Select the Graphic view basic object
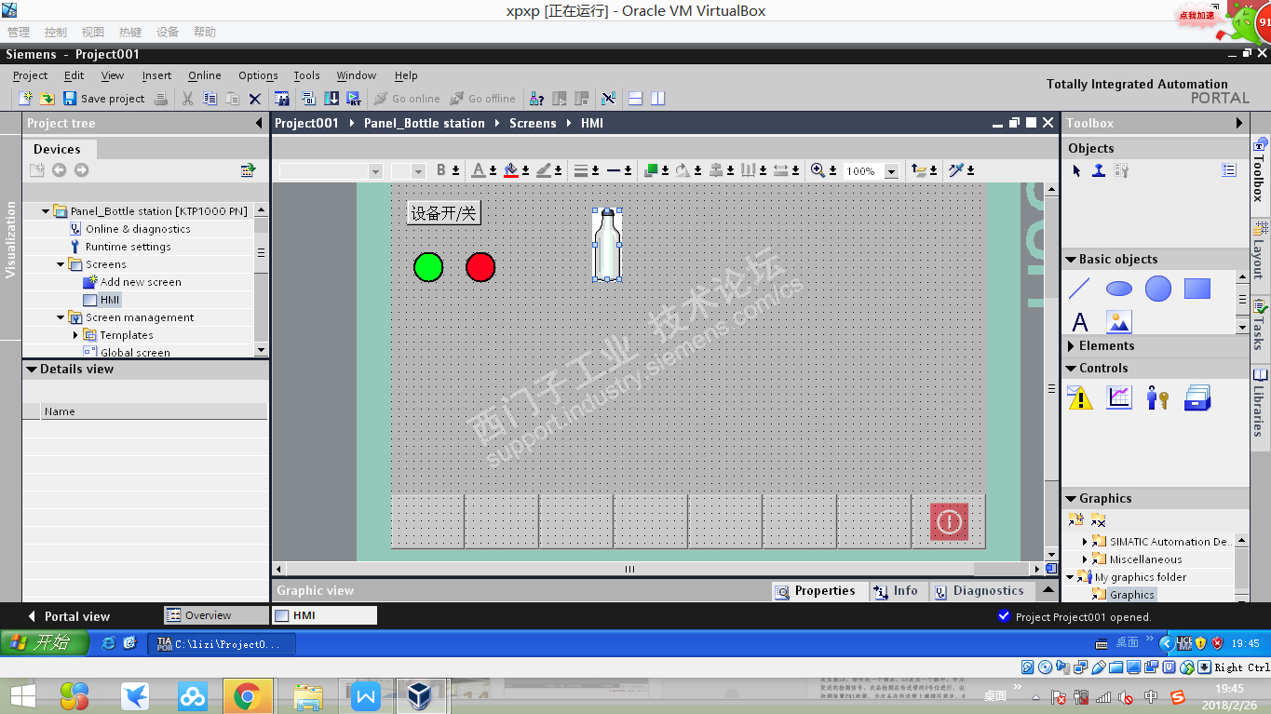Viewport: 1271px width, 714px height. (x=1119, y=322)
